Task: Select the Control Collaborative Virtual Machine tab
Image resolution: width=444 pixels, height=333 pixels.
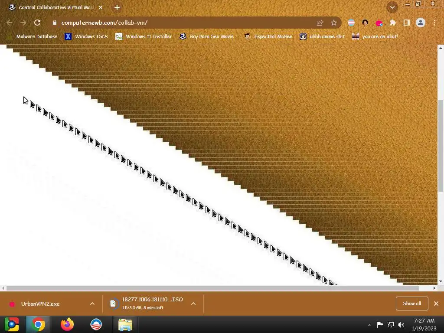Action: [x=56, y=7]
